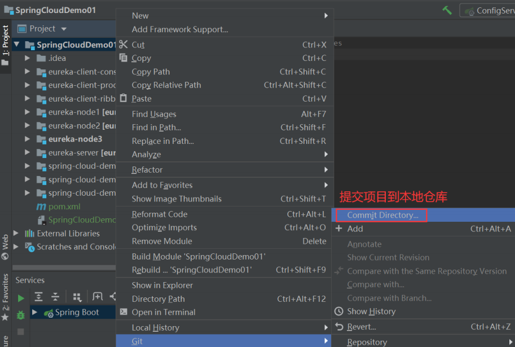Click the Project view window icon
515x347 pixels.
coord(21,29)
